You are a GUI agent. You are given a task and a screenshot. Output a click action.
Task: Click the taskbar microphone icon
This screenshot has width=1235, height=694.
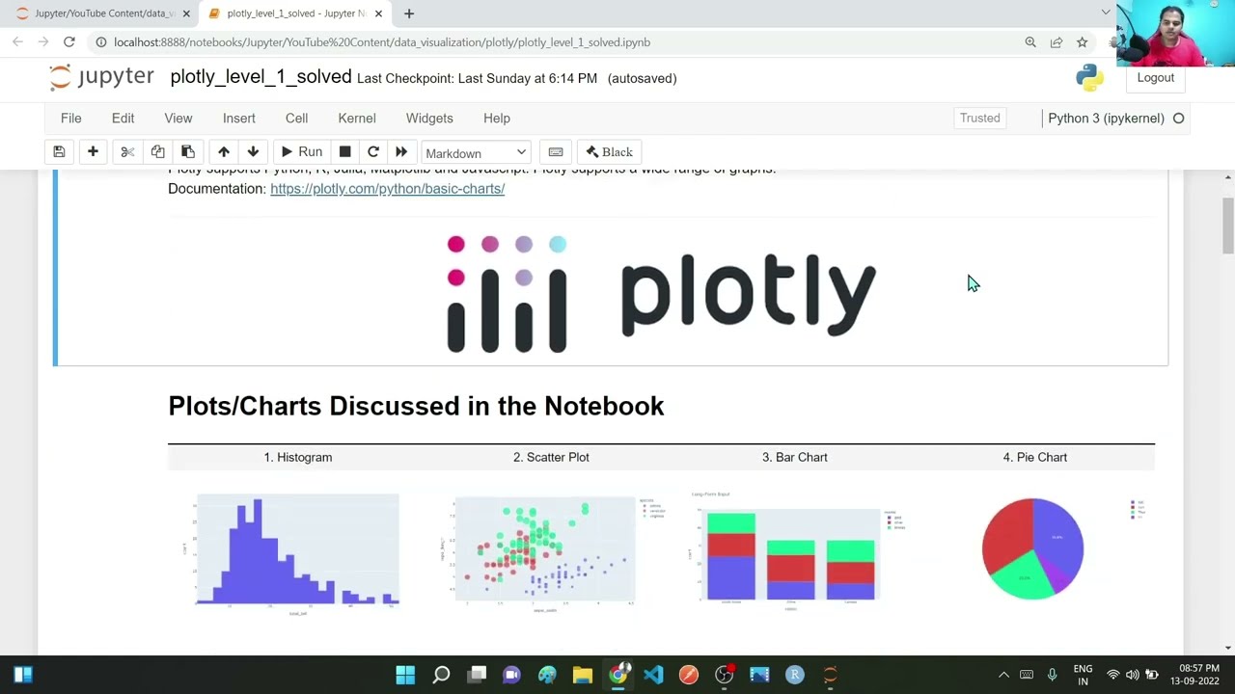click(x=1052, y=675)
